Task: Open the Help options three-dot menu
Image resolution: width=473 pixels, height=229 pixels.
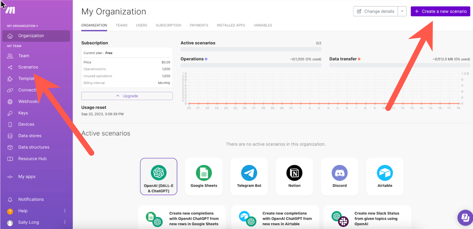Action: pos(65,211)
